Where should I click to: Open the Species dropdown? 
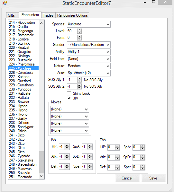pos(89,24)
